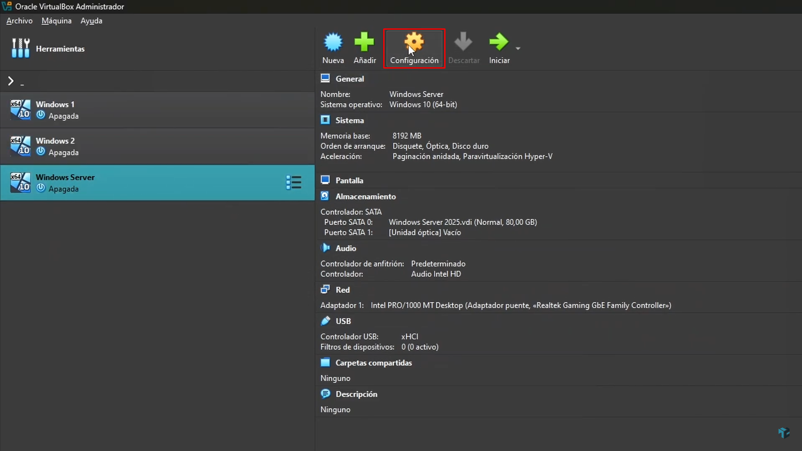Open the Windows Server details list menu
802x451 pixels.
pyautogui.click(x=293, y=182)
